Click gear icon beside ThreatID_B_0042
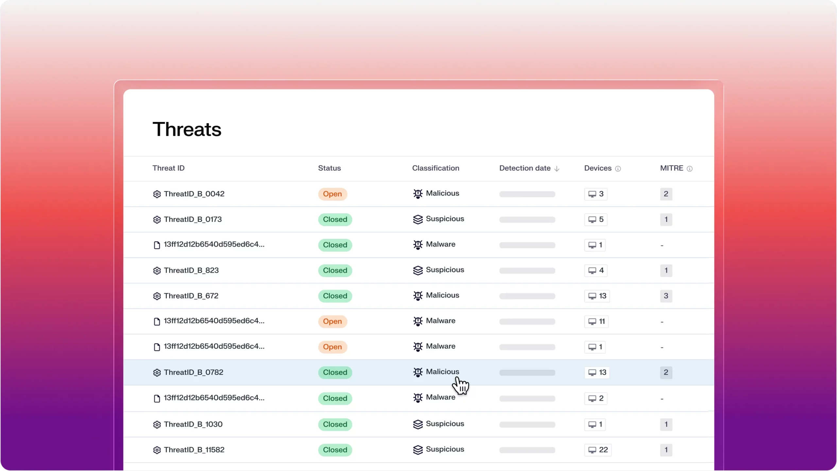 [x=157, y=194]
